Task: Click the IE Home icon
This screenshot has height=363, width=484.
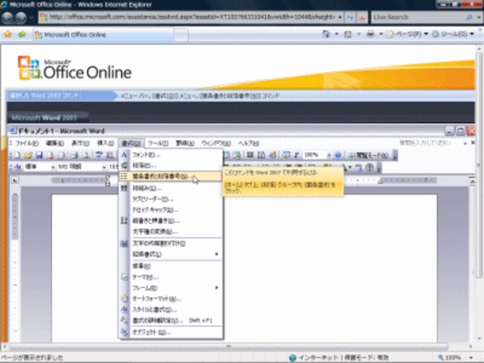Action: pos(326,34)
